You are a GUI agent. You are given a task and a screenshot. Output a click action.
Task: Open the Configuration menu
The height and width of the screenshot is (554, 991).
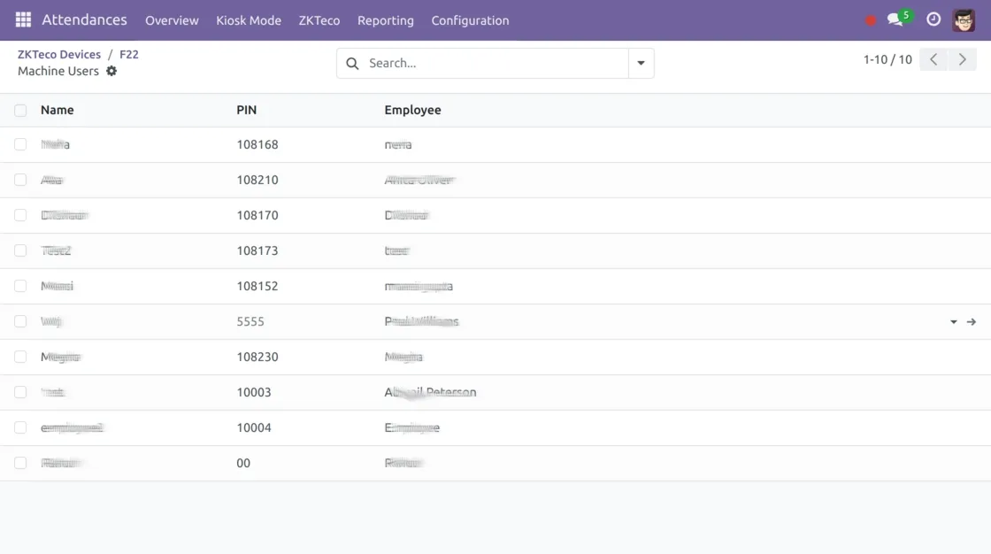tap(470, 20)
